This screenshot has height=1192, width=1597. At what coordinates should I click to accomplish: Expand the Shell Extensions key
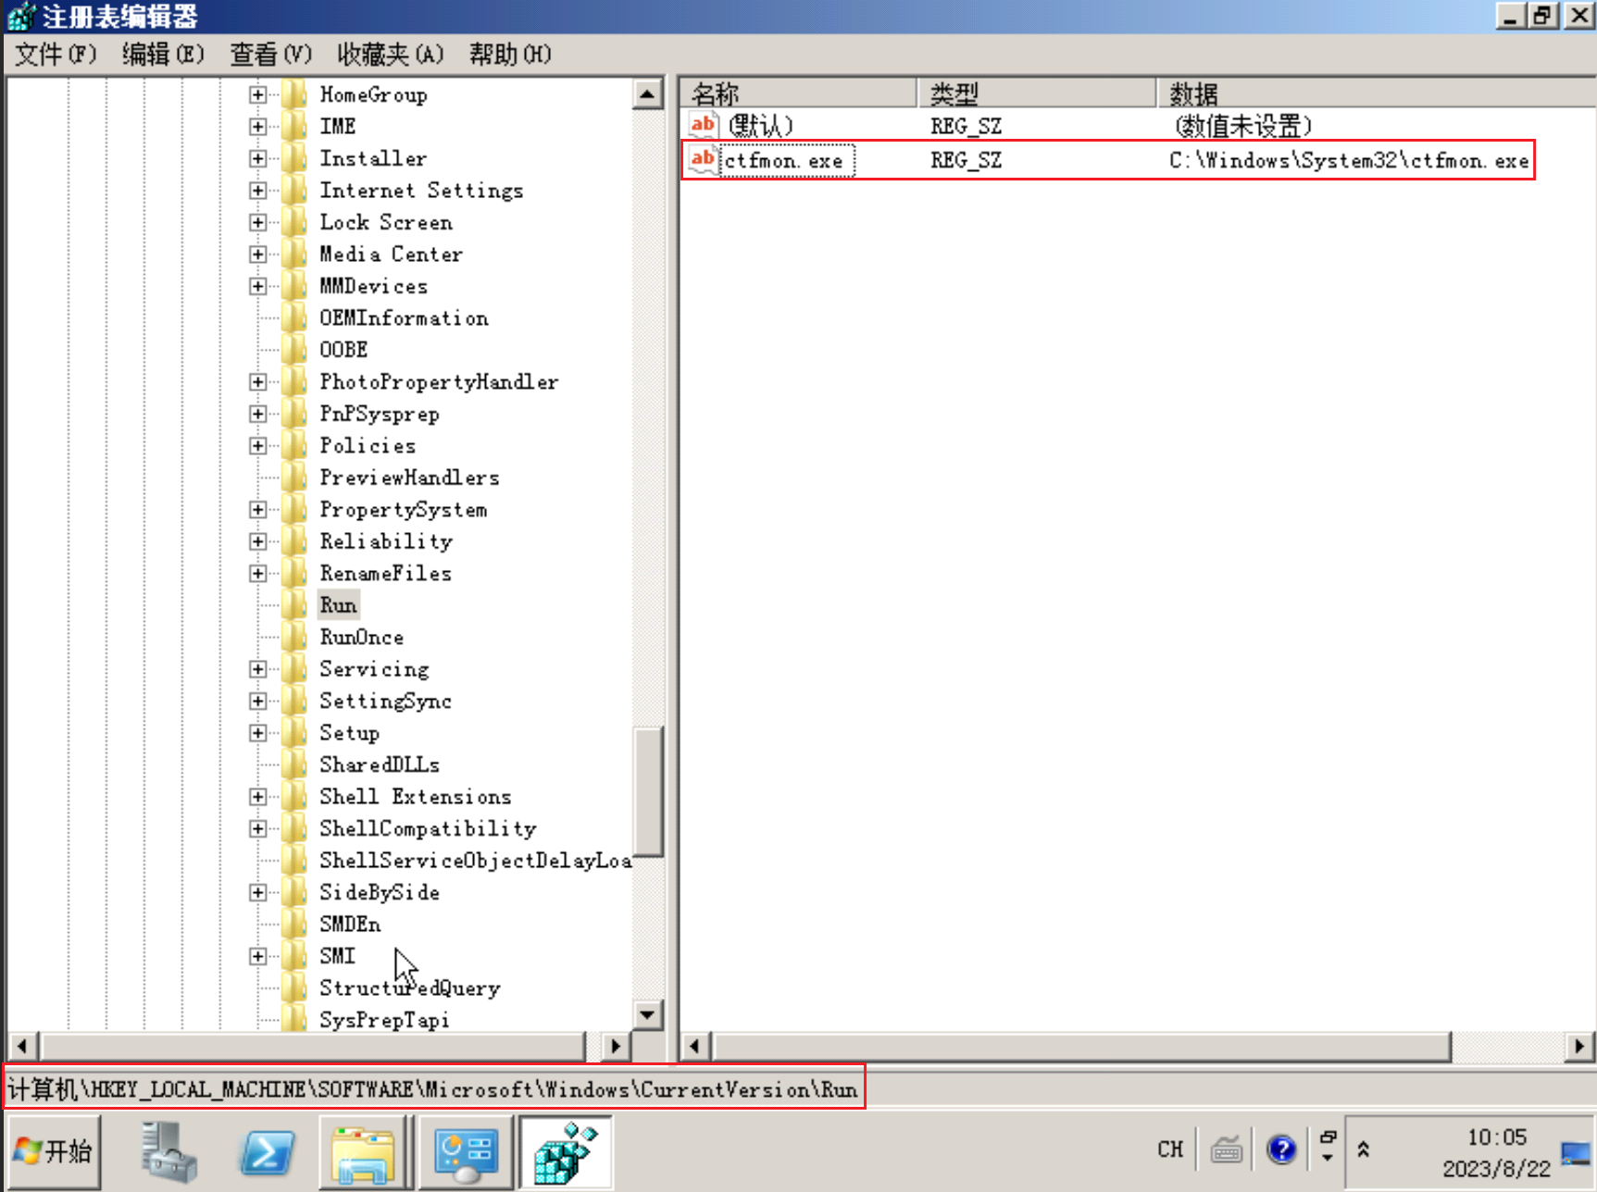[257, 797]
